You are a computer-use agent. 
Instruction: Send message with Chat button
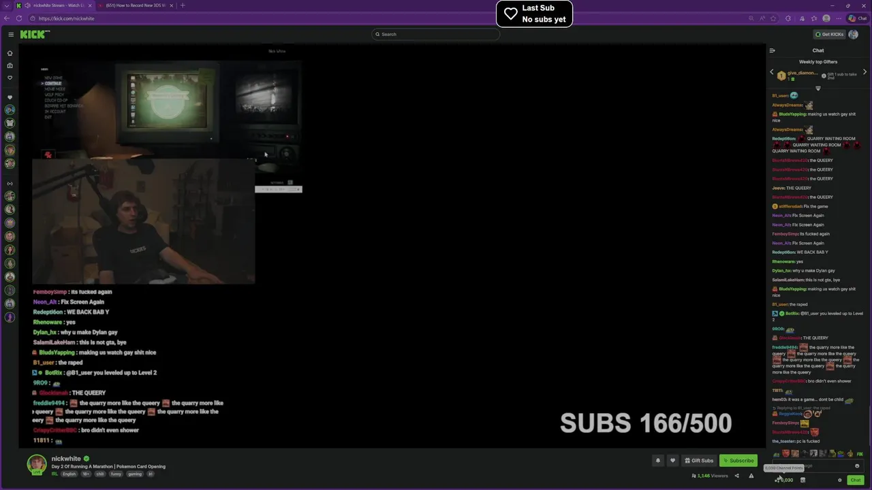click(x=856, y=480)
